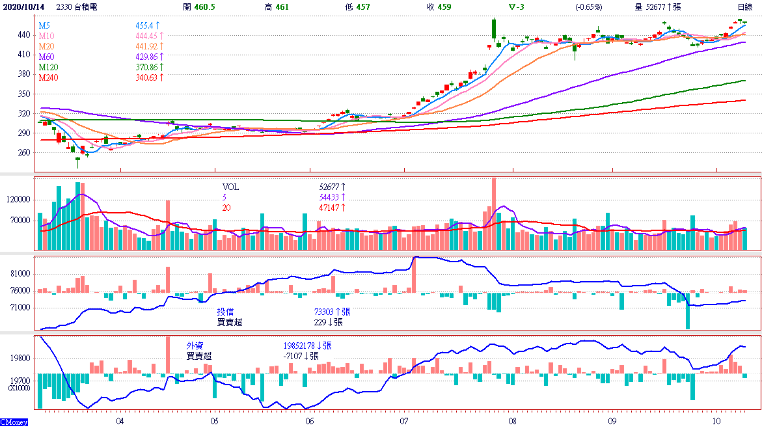Click the M60 moving average legend
This screenshot has height=434, width=762.
(x=47, y=57)
